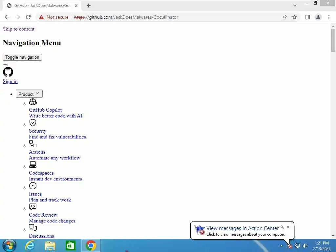Bookmark this page with the star icon

[295, 17]
